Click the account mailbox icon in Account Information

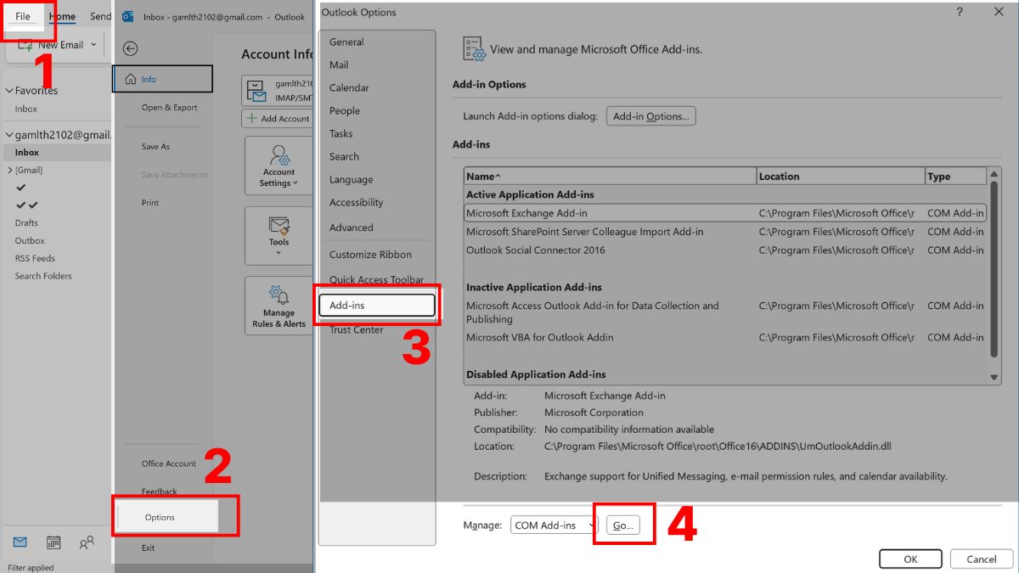258,91
